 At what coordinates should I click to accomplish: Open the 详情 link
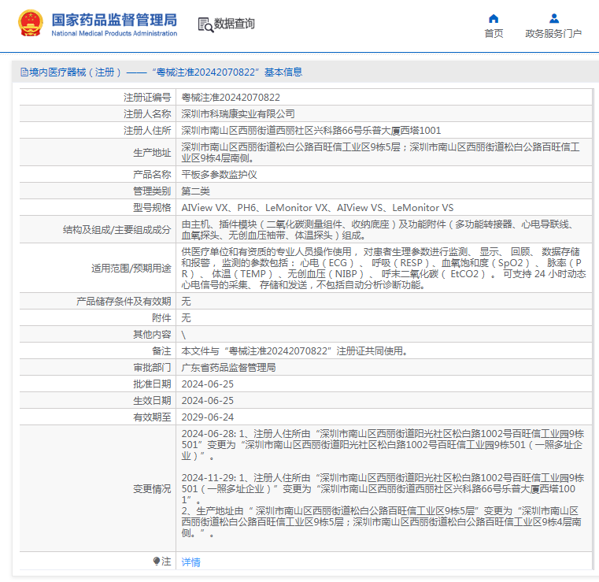(x=190, y=562)
